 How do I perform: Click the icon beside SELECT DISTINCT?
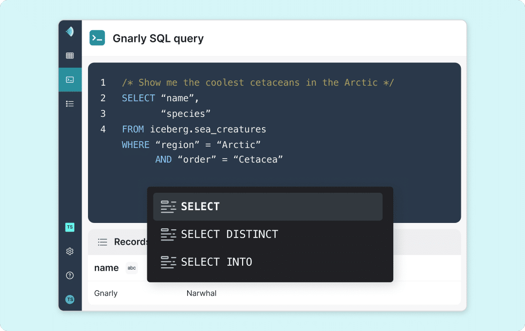[x=168, y=235]
